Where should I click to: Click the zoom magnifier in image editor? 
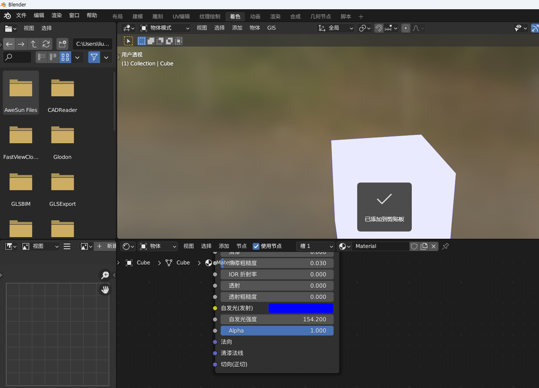[x=105, y=275]
